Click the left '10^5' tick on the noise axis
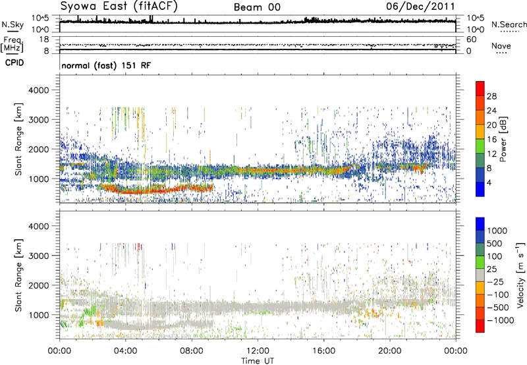527x365 pixels. click(x=40, y=18)
